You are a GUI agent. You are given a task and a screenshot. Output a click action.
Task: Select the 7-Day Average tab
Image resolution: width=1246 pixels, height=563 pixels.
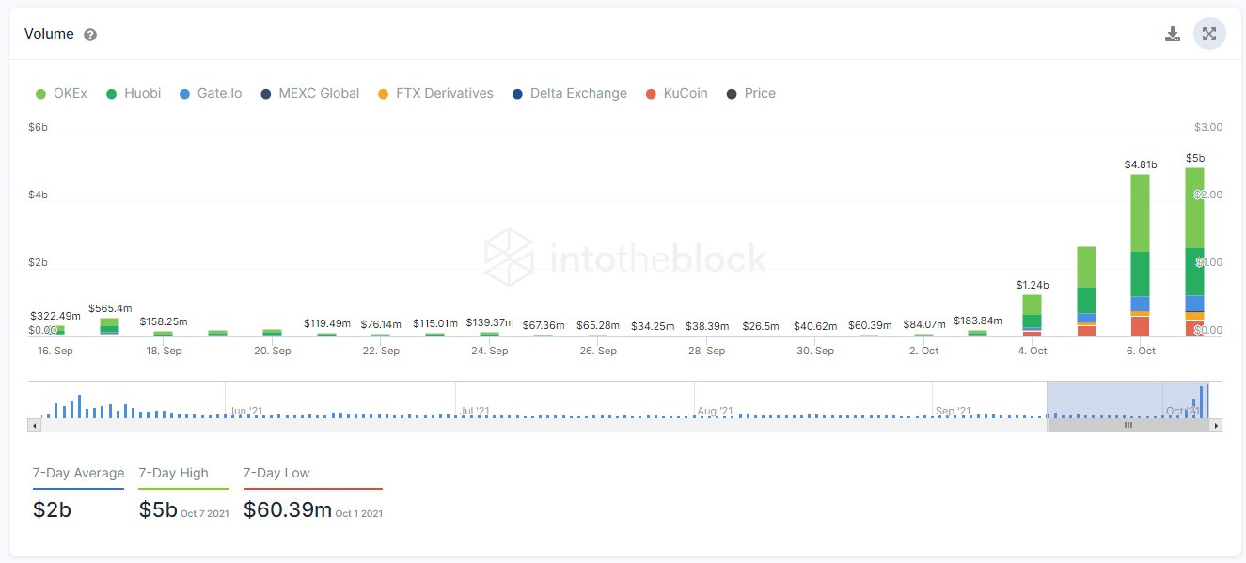point(78,473)
